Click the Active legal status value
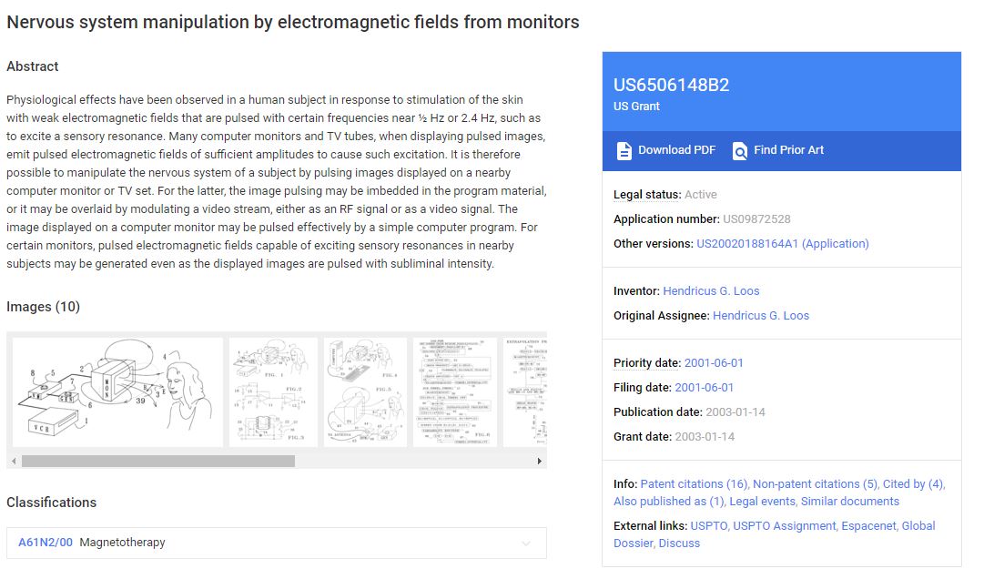The image size is (994, 579). click(x=701, y=195)
